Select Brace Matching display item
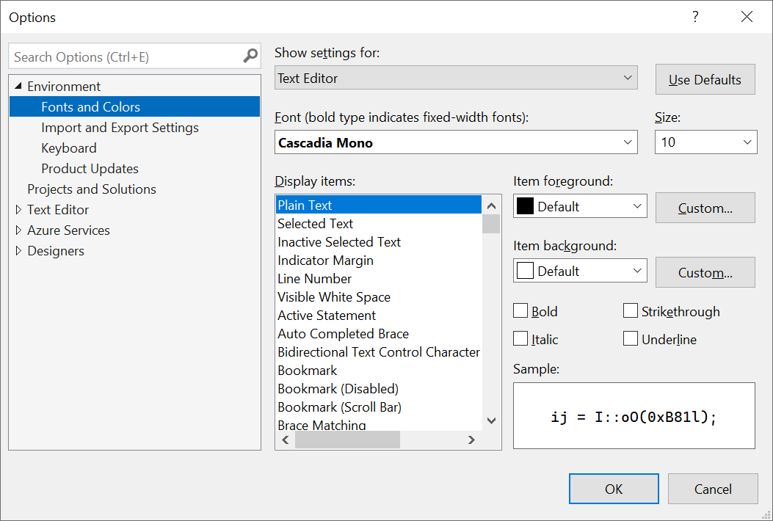 pos(379,424)
